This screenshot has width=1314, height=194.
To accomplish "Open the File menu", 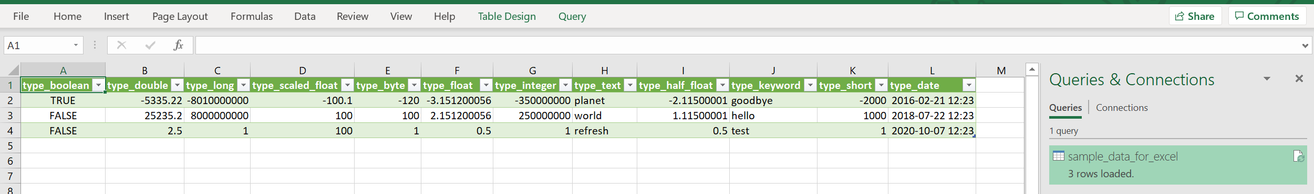I will [x=21, y=16].
